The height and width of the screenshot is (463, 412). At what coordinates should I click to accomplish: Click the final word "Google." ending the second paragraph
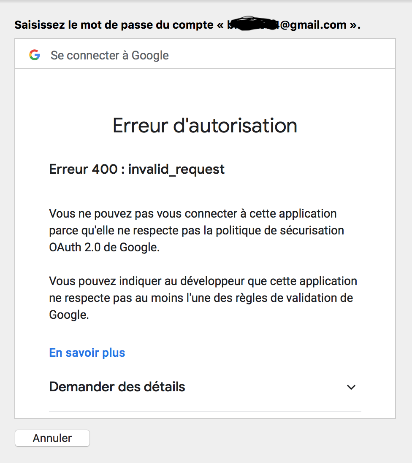point(69,315)
